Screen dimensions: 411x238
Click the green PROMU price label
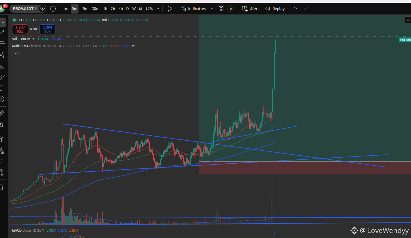[x=405, y=40]
